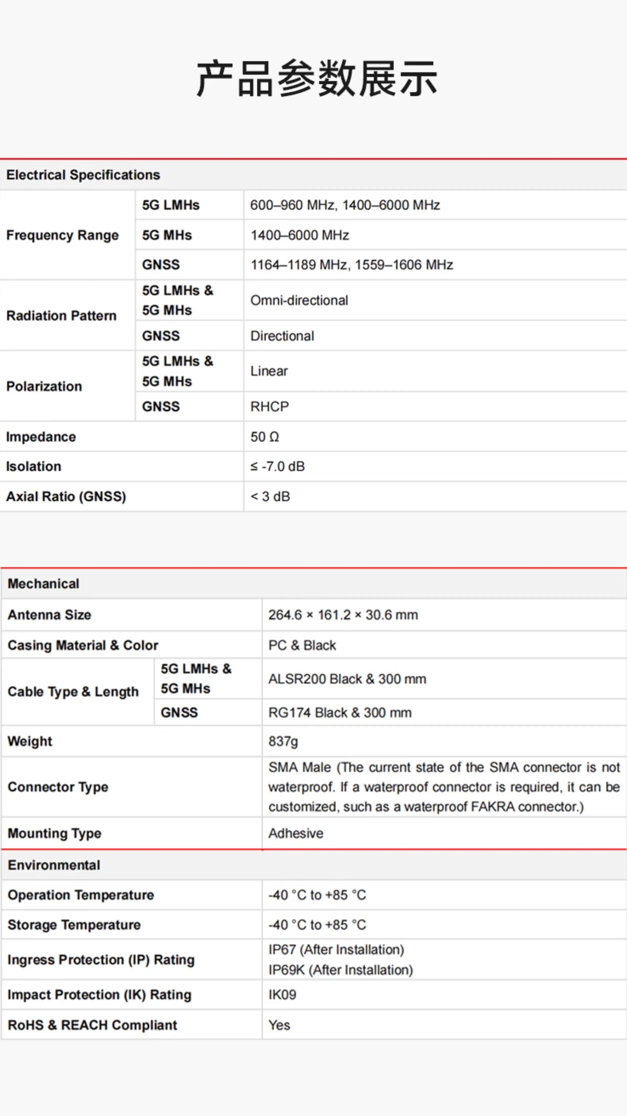Select the Isolation row label
The image size is (627, 1116).
34,467
